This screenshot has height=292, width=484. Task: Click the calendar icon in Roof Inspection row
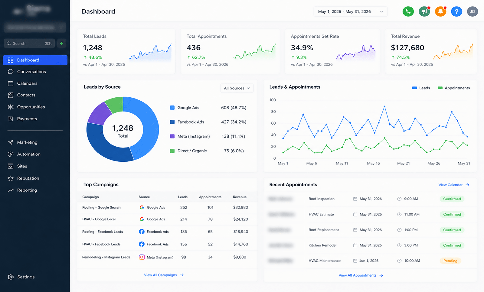click(355, 199)
